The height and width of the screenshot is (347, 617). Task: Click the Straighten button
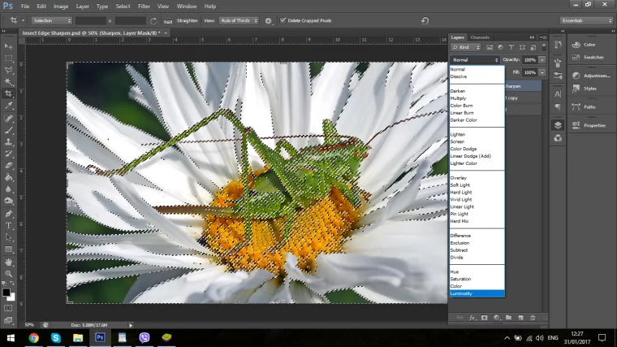coord(187,20)
